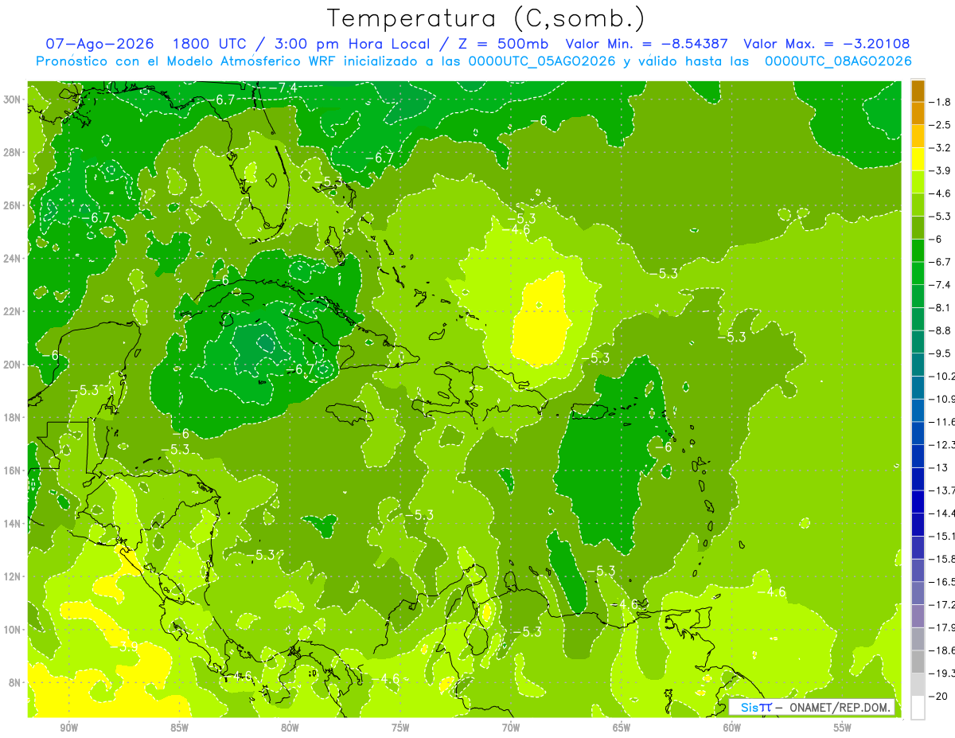Click the -1.8 color bar label

tap(941, 102)
